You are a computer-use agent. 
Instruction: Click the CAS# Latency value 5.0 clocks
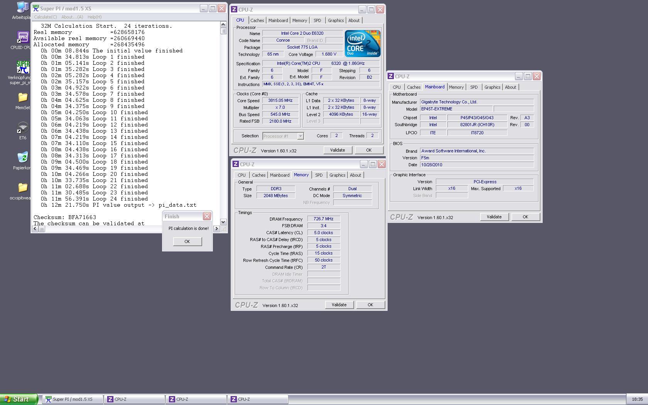[324, 233]
